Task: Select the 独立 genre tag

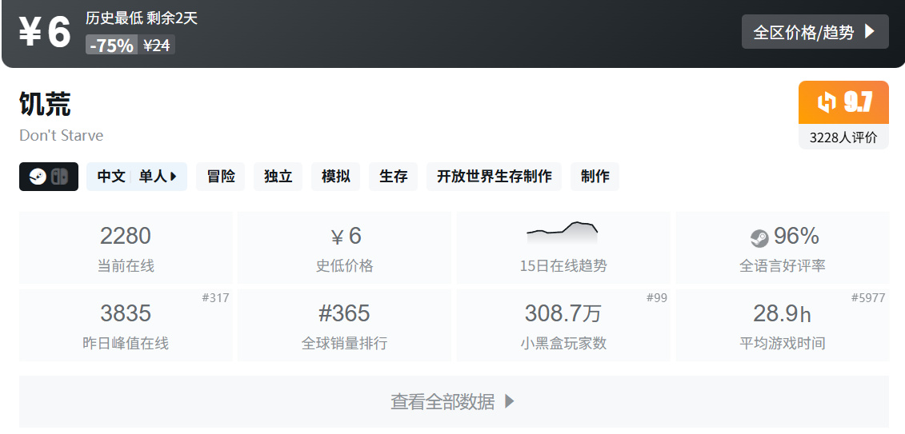Action: tap(278, 177)
